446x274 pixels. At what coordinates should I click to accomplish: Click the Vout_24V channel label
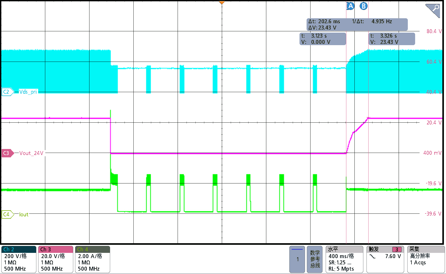pyautogui.click(x=31, y=153)
